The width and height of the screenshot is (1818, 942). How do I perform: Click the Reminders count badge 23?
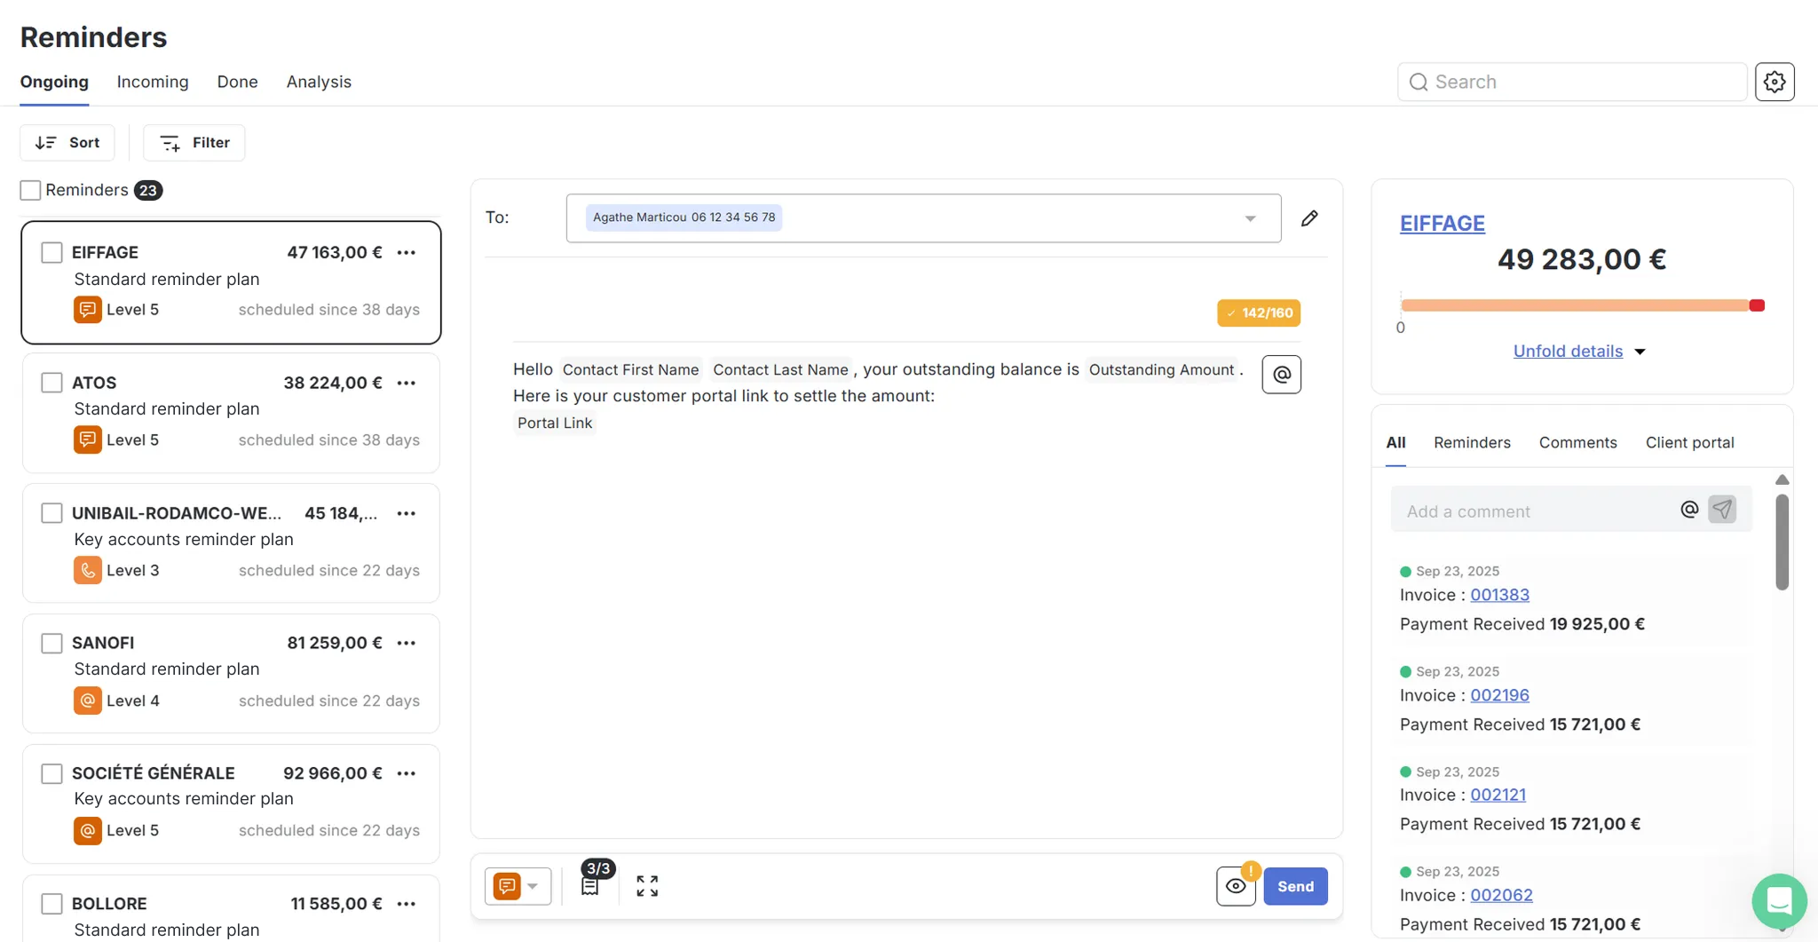click(x=148, y=190)
